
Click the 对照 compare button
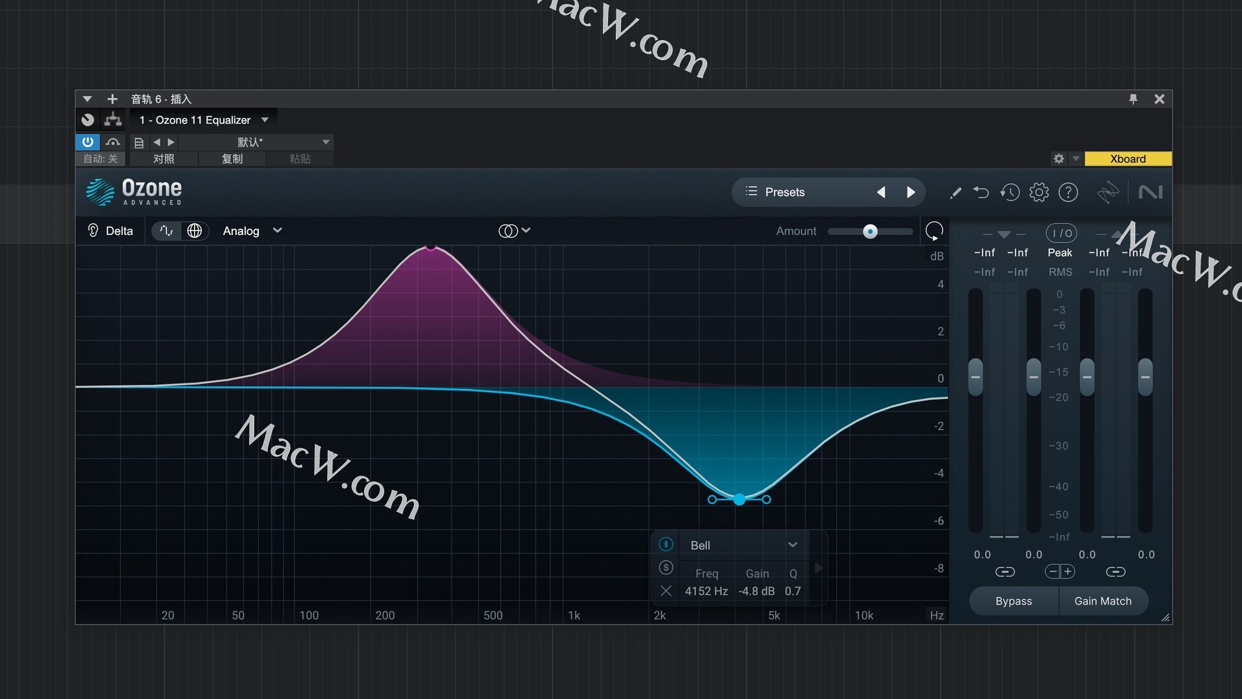click(164, 159)
